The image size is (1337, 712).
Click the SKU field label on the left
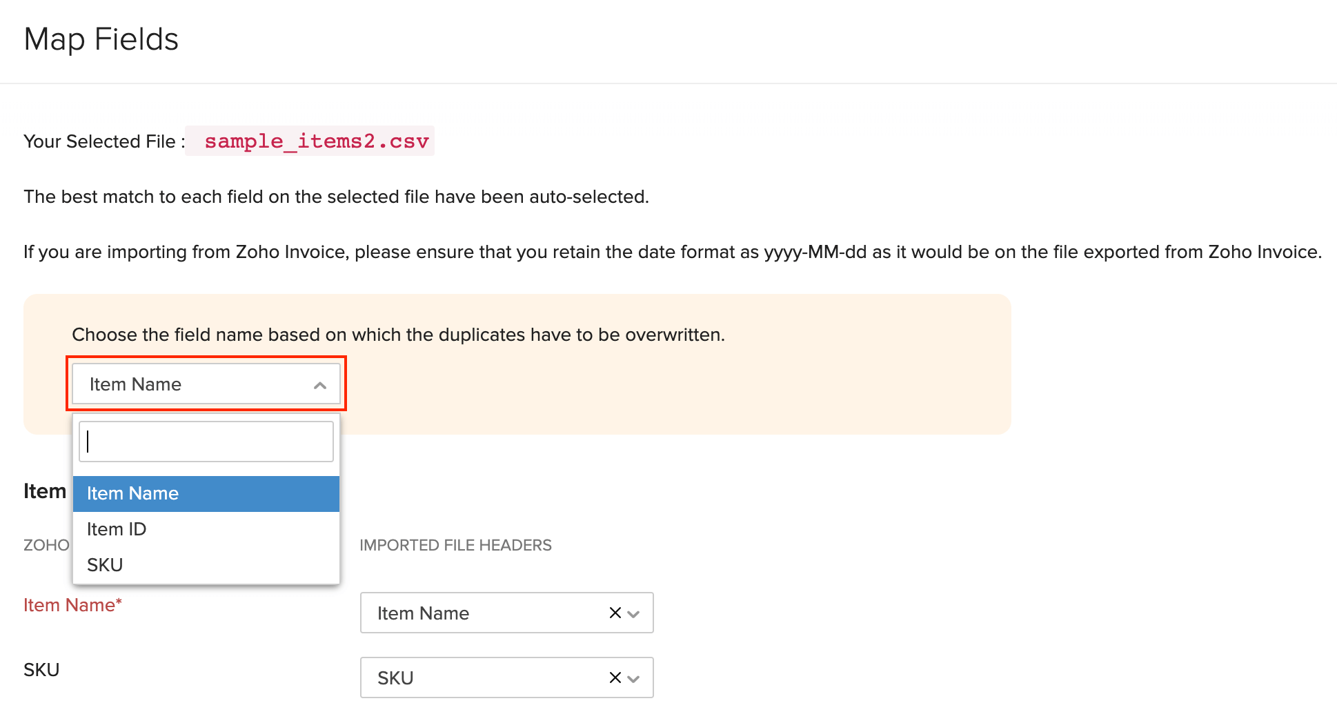[41, 670]
